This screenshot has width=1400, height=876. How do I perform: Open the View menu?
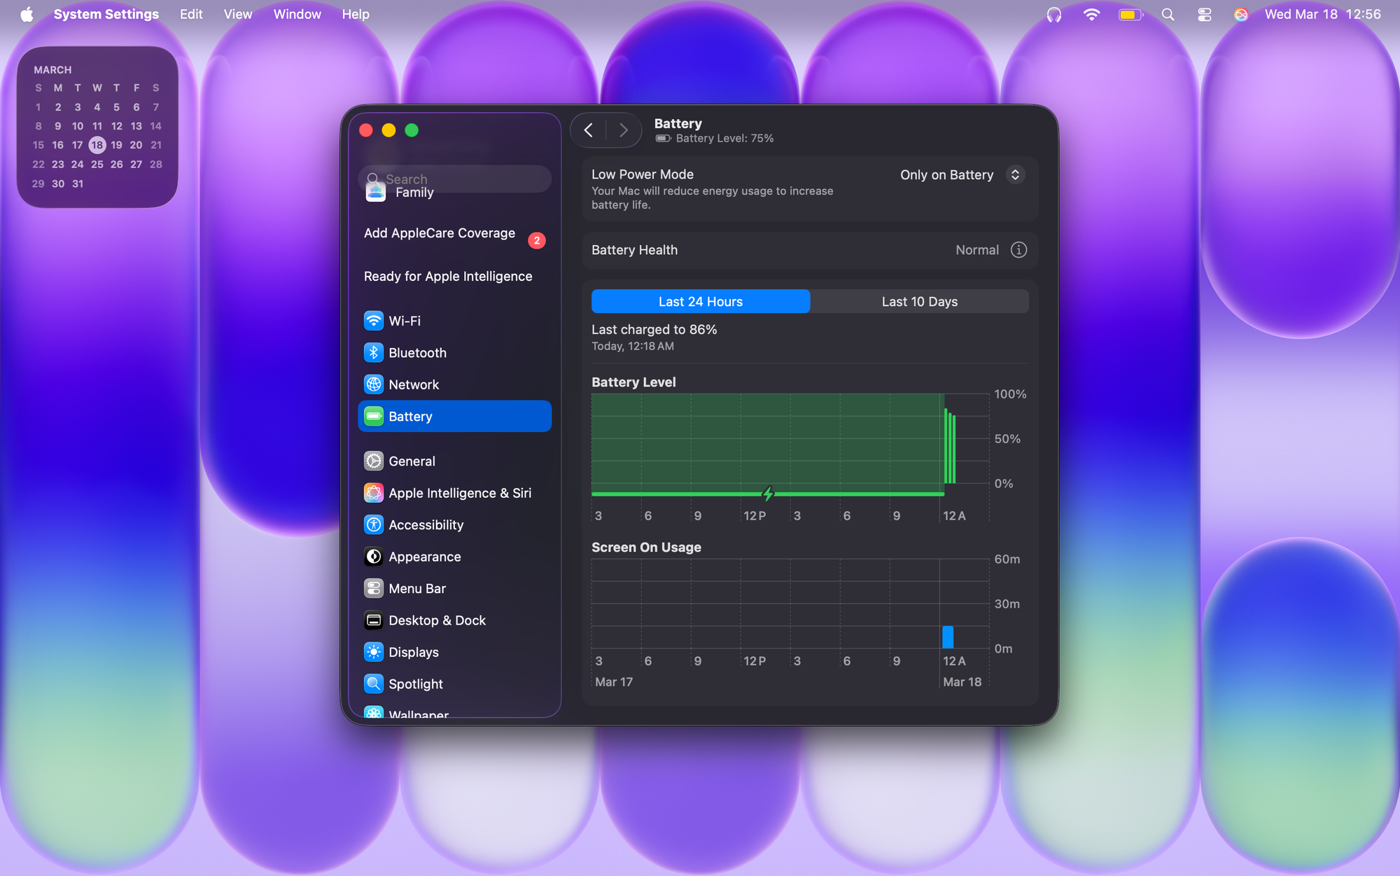coord(237,15)
